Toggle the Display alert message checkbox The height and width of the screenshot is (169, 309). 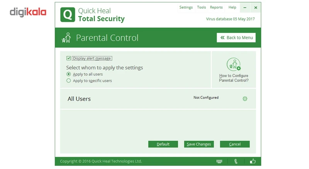(69, 58)
